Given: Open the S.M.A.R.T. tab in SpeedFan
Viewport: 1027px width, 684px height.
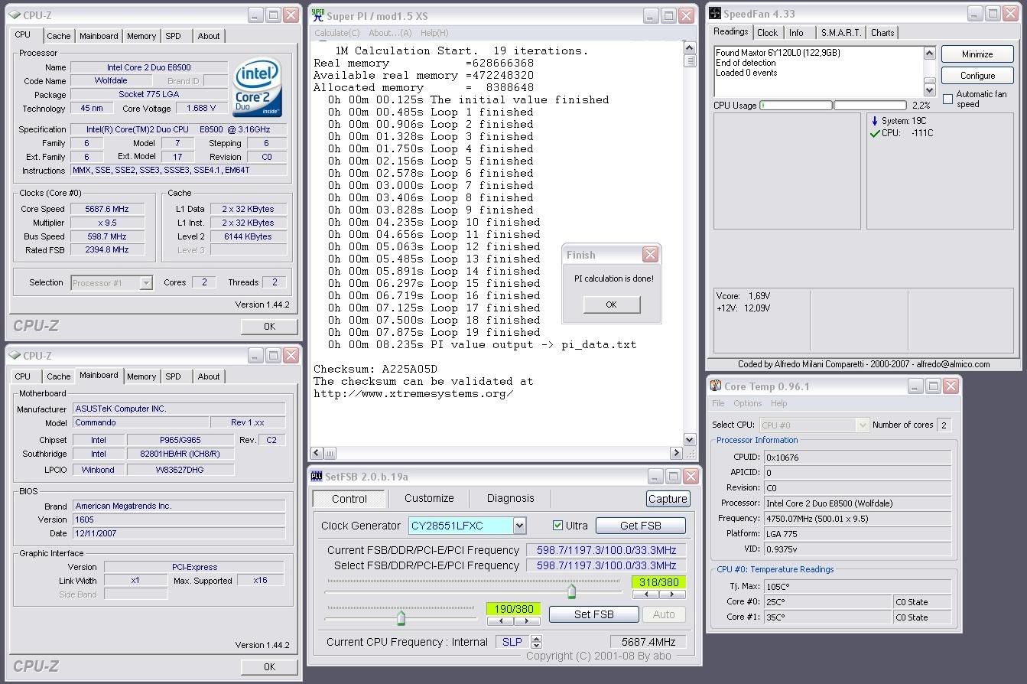Looking at the screenshot, I should pyautogui.click(x=841, y=33).
